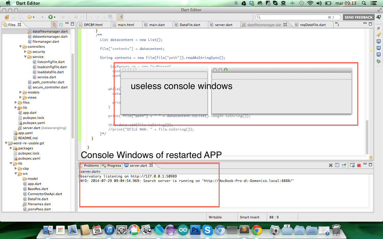
Task: Click the '88 : 9' cursor position
Action: tap(274, 217)
